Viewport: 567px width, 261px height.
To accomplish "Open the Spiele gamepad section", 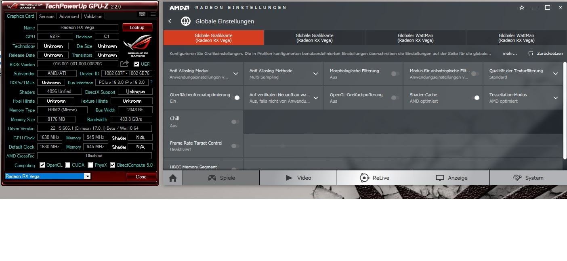I will (221, 178).
